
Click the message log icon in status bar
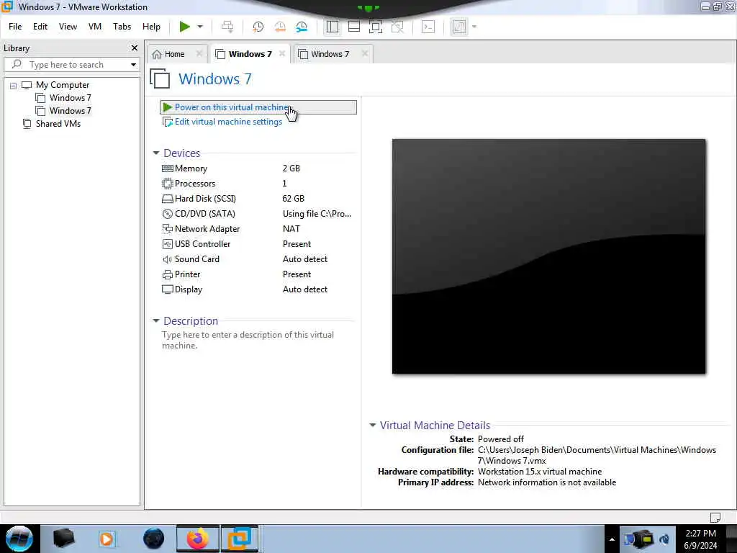tap(715, 517)
